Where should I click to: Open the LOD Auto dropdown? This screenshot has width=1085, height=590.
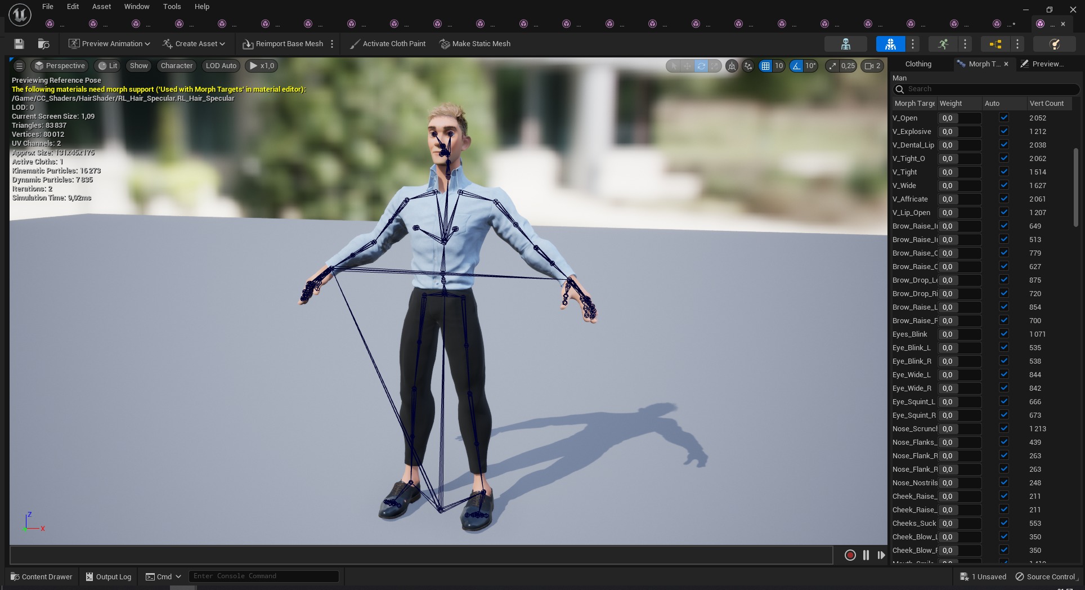[221, 66]
